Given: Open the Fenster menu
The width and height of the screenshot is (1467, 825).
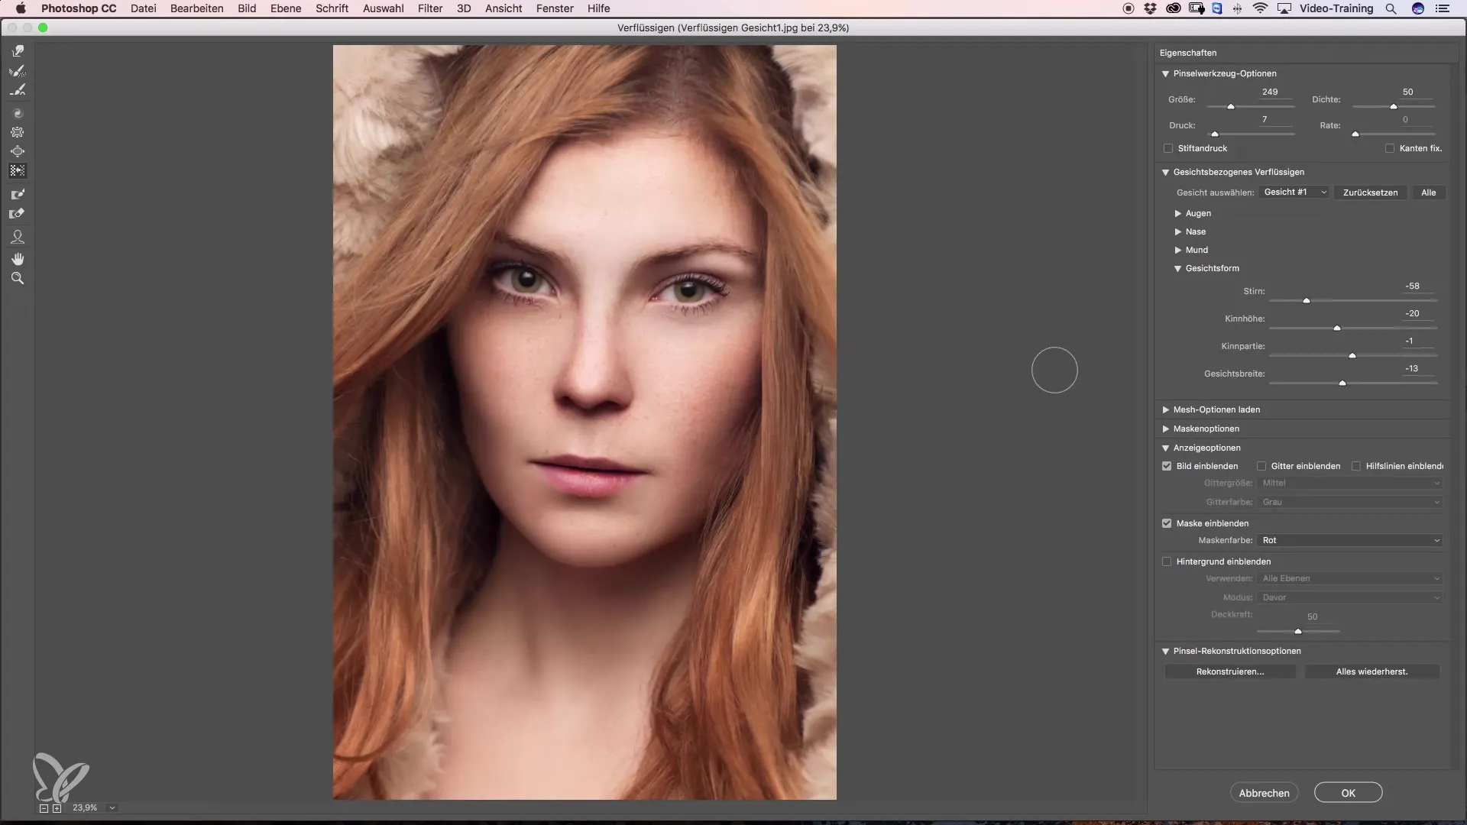Looking at the screenshot, I should pos(555,8).
